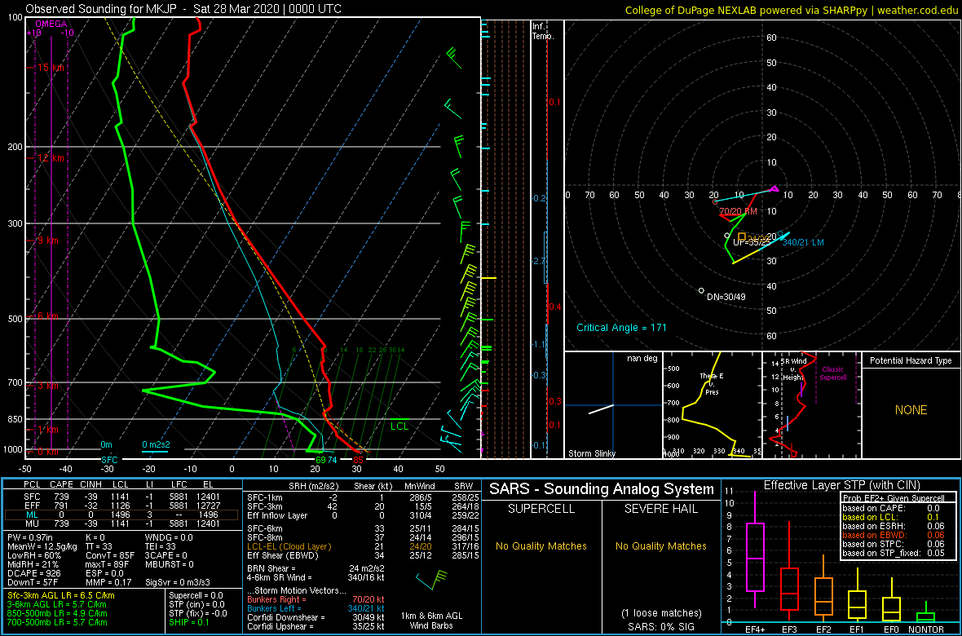Select the SFC parcel row
Screen dimensions: 962x636
point(122,496)
